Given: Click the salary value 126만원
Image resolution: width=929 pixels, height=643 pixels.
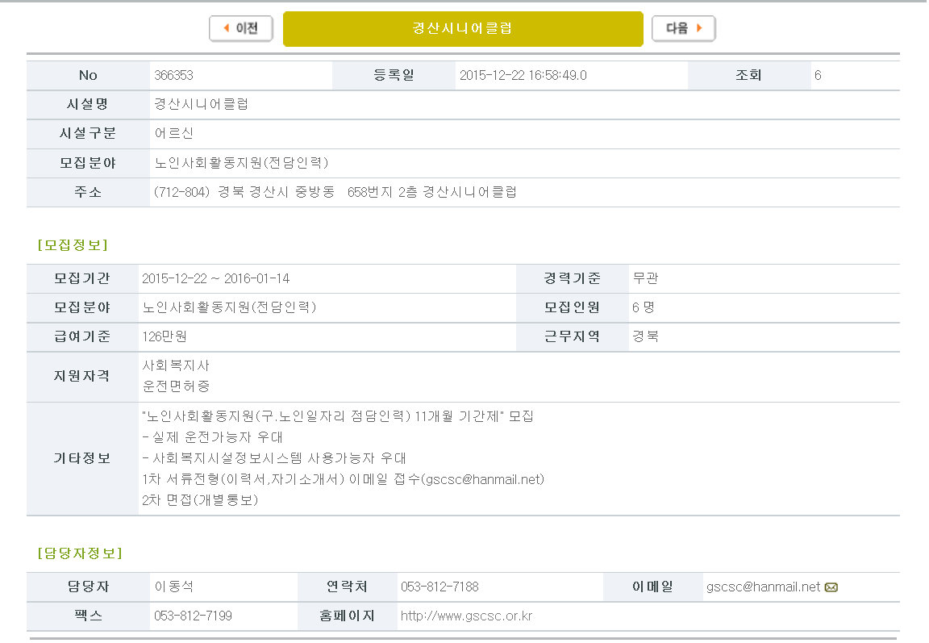Looking at the screenshot, I should point(165,337).
